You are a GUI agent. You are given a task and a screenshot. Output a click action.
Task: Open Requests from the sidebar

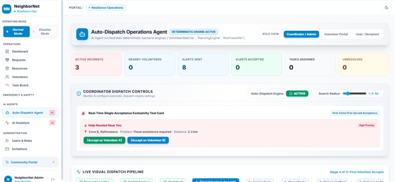tap(30, 60)
